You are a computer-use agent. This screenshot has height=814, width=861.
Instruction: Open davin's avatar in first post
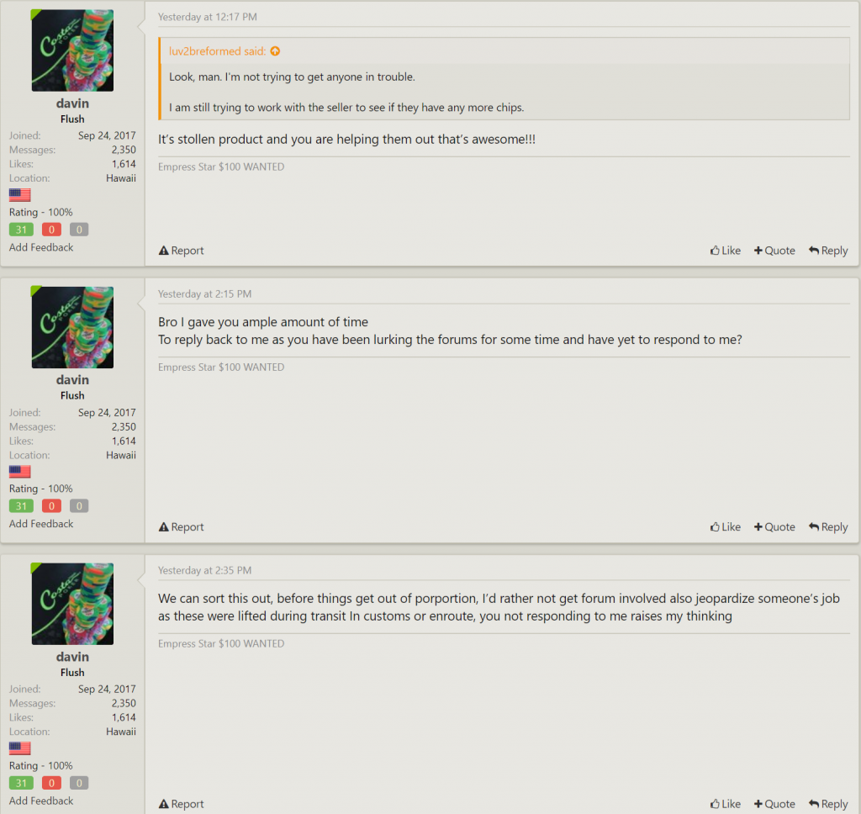click(72, 50)
